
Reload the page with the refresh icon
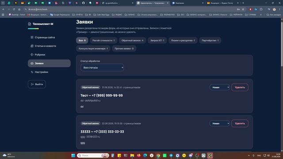14,9
